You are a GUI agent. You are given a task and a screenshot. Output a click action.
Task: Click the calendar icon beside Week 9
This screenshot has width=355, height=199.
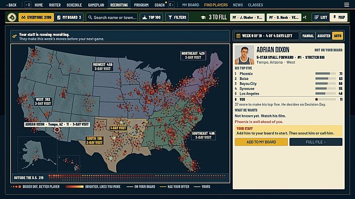pyautogui.click(x=238, y=36)
